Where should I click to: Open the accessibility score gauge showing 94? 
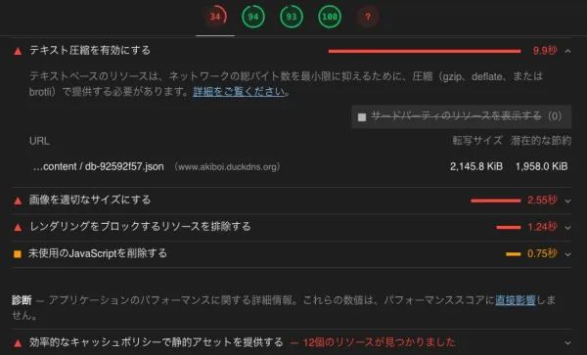click(253, 17)
